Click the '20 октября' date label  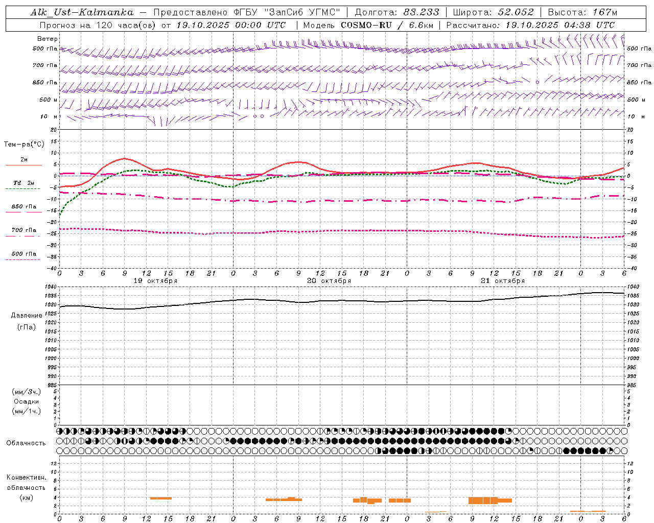(x=329, y=281)
